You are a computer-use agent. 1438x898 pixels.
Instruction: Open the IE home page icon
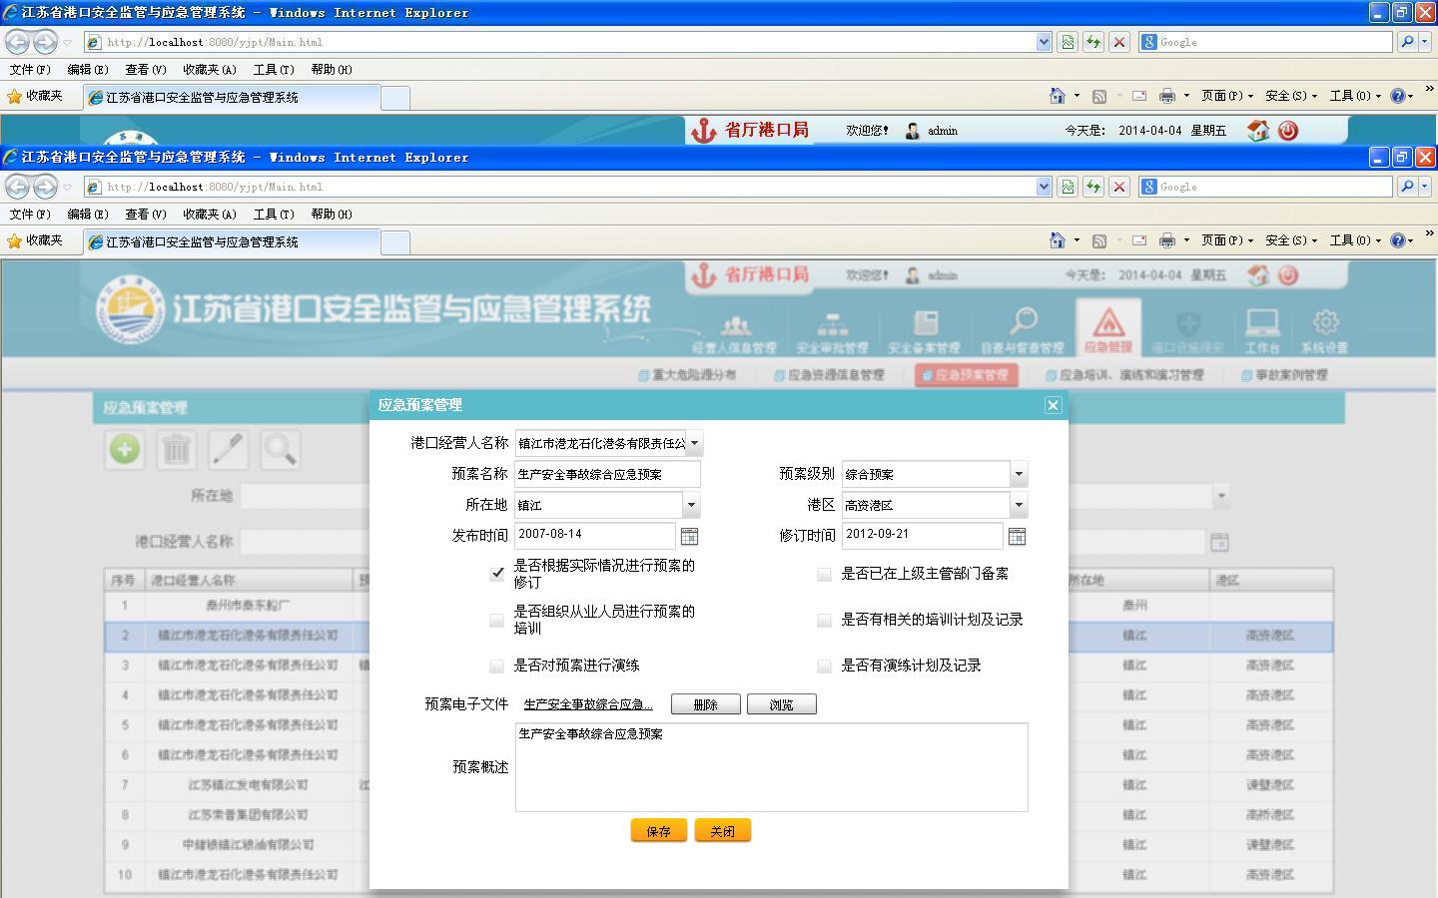(1058, 240)
